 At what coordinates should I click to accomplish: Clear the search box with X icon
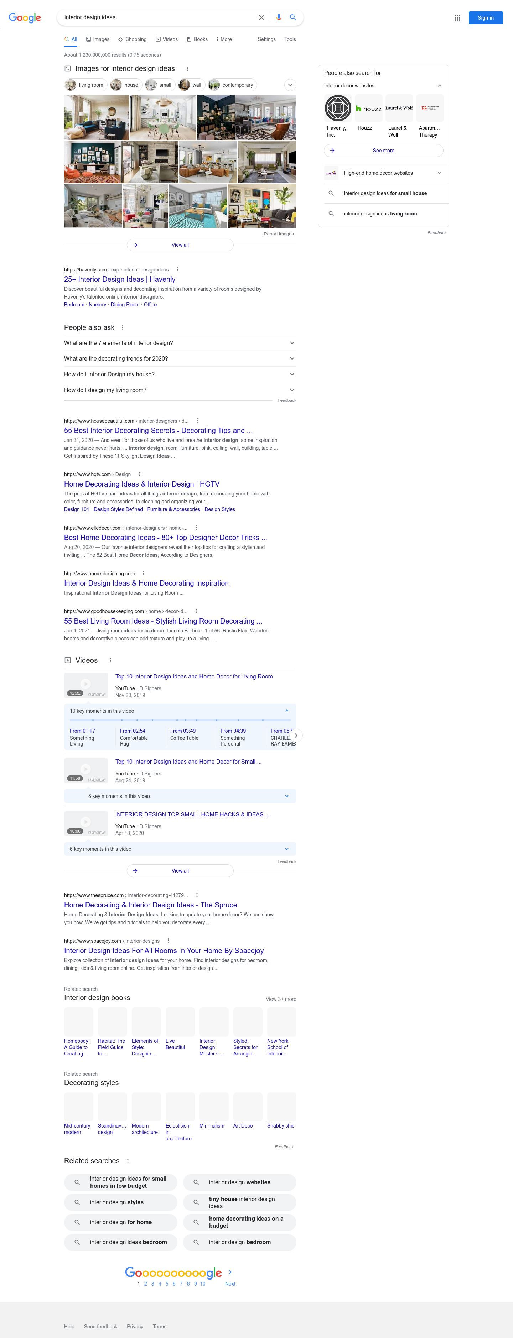(x=261, y=18)
